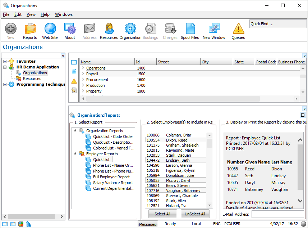Click the Reports folder toolbar icon
Image resolution: width=308 pixels, height=228 pixels.
30,31
